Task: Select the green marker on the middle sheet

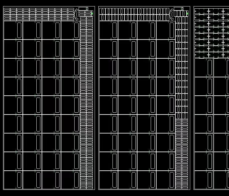Action: (187, 14)
